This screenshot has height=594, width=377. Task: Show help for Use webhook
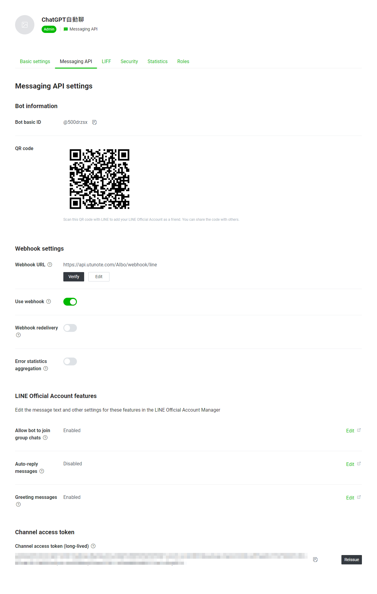49,301
